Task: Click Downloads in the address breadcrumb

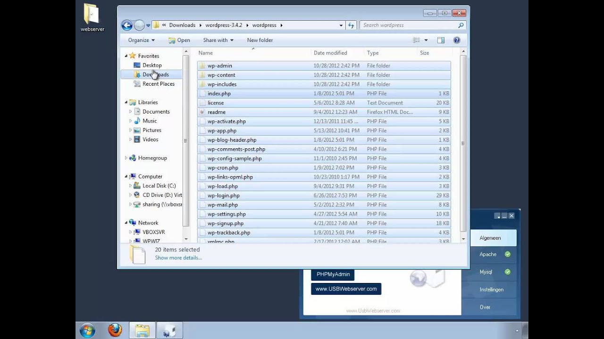Action: 182,25
